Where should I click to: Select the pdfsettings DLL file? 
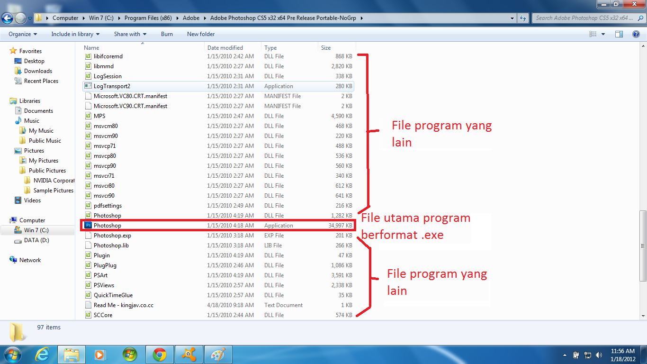[x=218, y=206]
